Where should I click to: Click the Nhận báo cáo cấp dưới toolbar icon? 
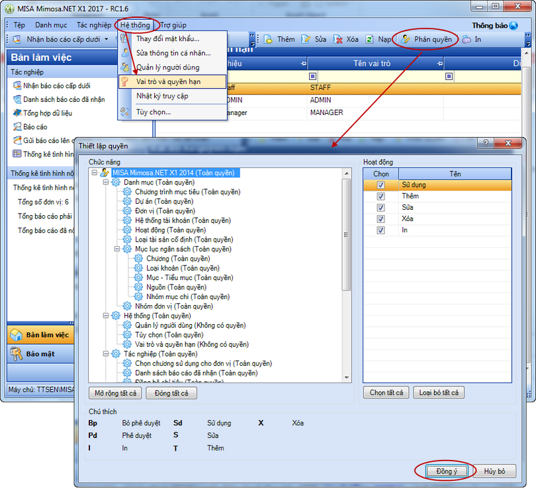point(17,39)
